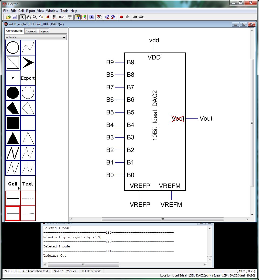Viewport: 259px width, 280px height.
Task: Select the filled circle artwork shape
Action: click(13, 93)
